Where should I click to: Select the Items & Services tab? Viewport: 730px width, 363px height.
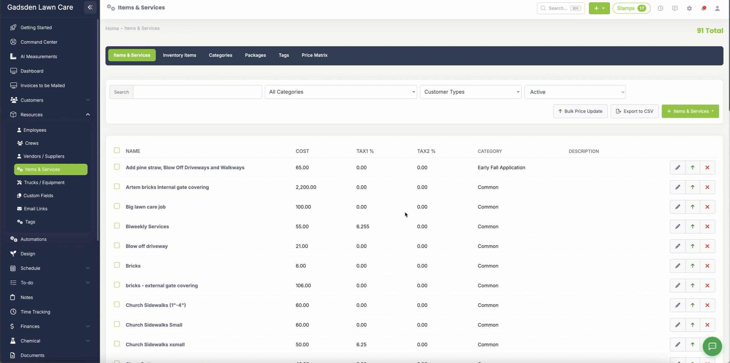132,55
